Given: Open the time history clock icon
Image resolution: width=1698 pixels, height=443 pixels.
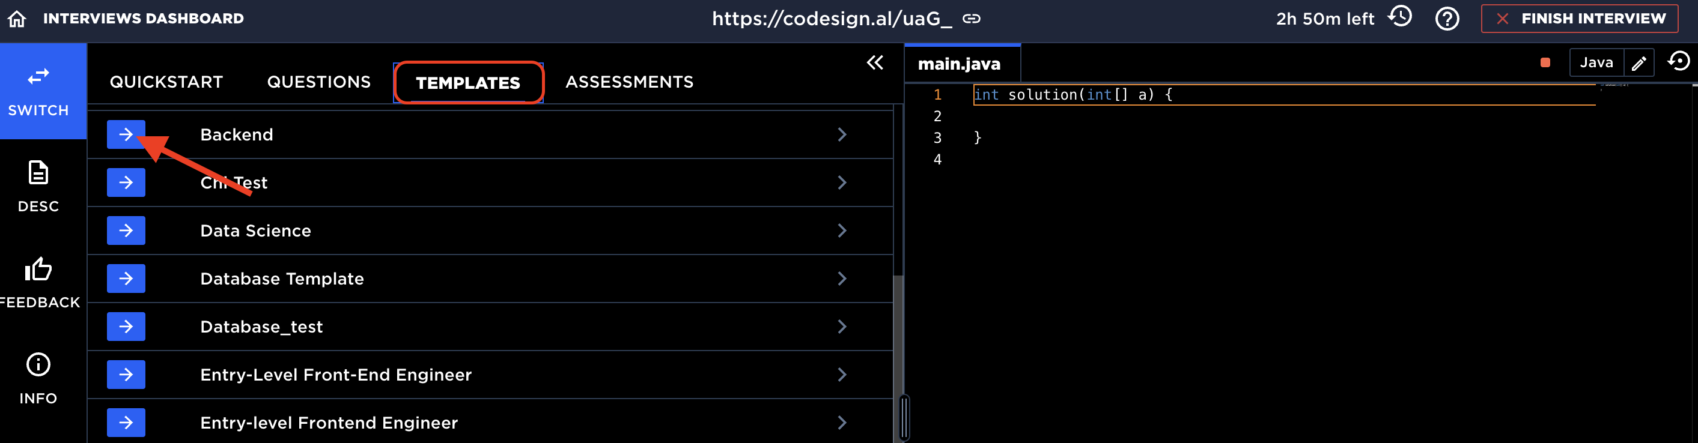Looking at the screenshot, I should click(1400, 16).
